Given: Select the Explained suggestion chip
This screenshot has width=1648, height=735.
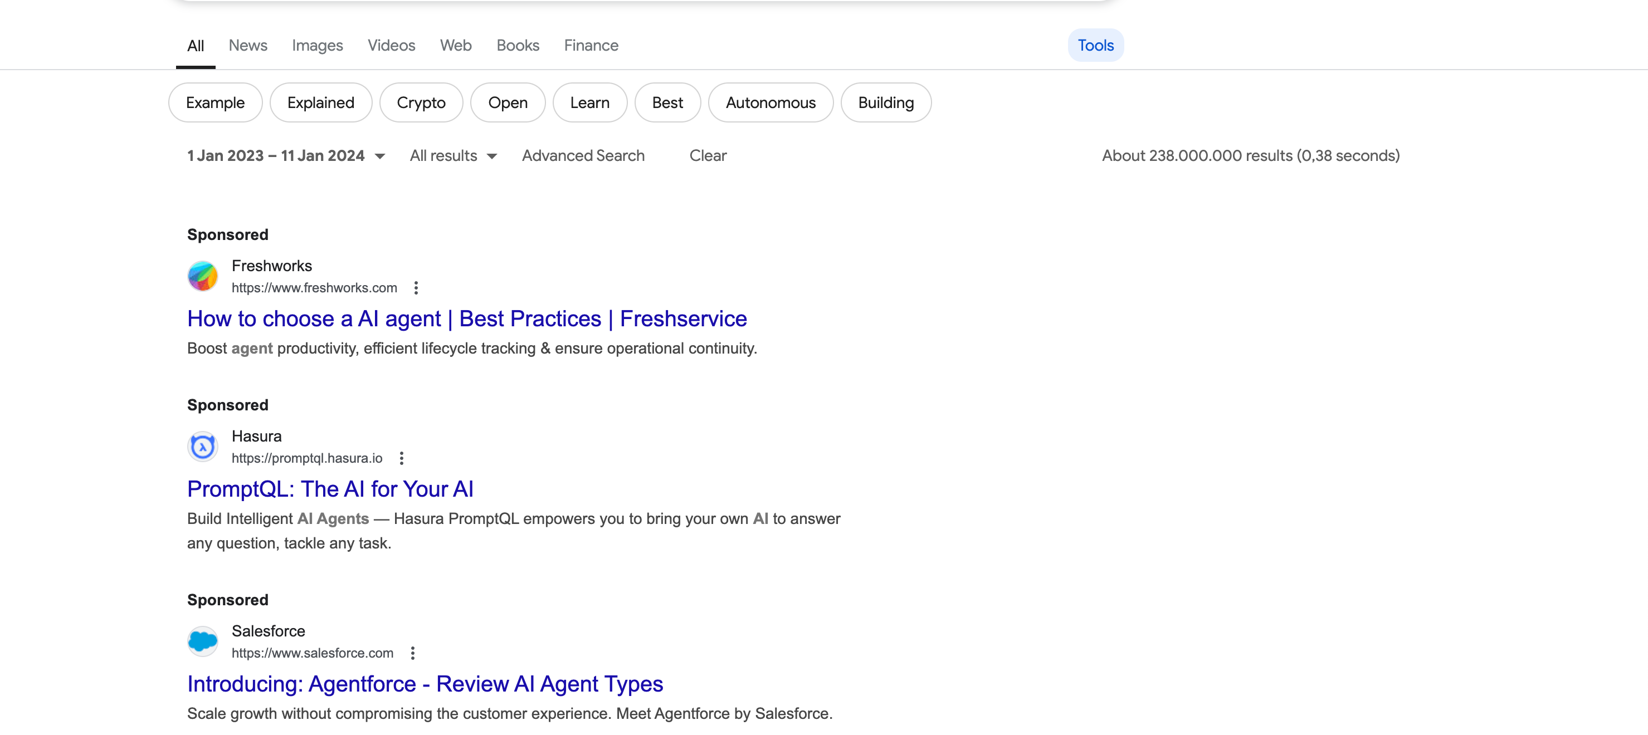Looking at the screenshot, I should click(x=320, y=103).
